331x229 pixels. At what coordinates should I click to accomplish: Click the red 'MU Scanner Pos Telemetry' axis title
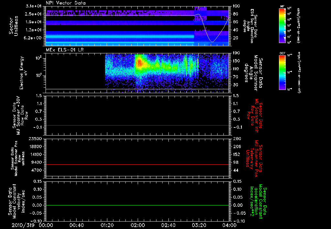(x=254, y=158)
